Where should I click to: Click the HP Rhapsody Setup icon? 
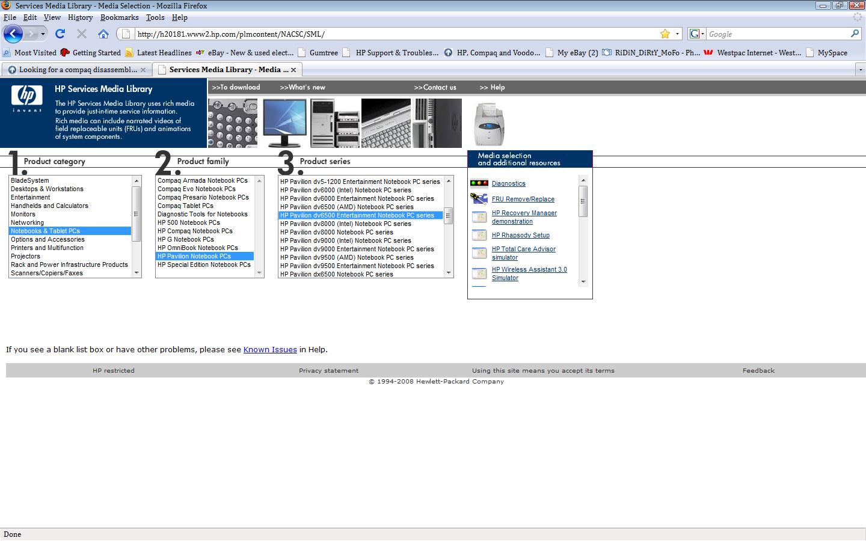[x=479, y=235]
